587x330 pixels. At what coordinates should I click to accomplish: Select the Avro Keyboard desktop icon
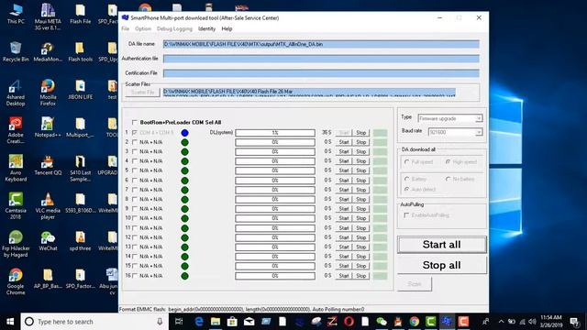pos(16,168)
